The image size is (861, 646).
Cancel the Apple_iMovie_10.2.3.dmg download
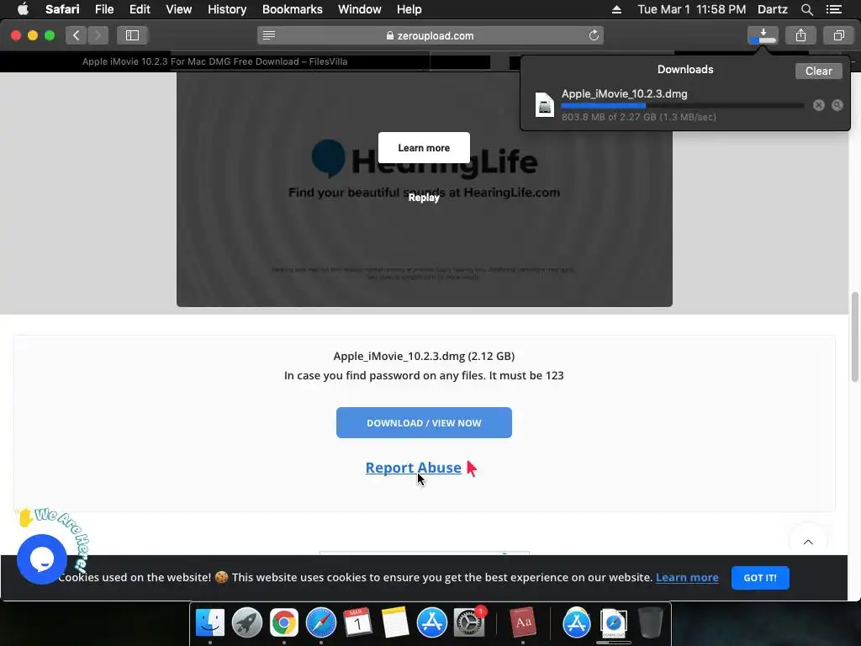coord(818,105)
